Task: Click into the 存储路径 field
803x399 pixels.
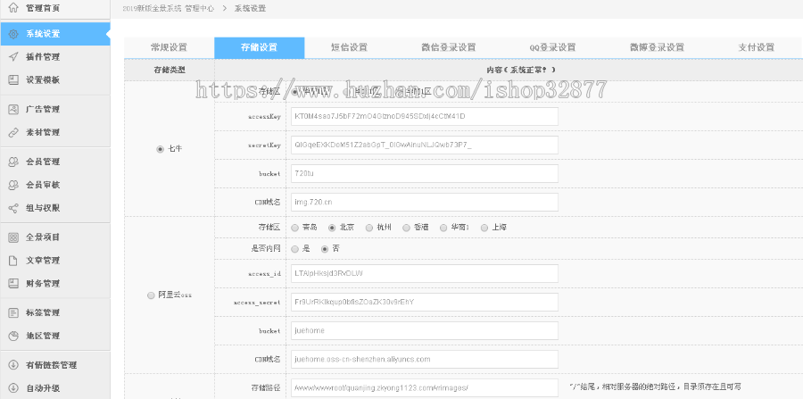Action: tap(425, 387)
